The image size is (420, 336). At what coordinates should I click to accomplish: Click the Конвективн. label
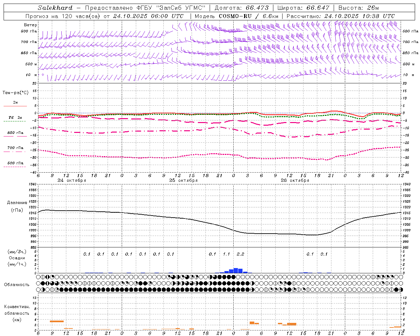coord(17,307)
